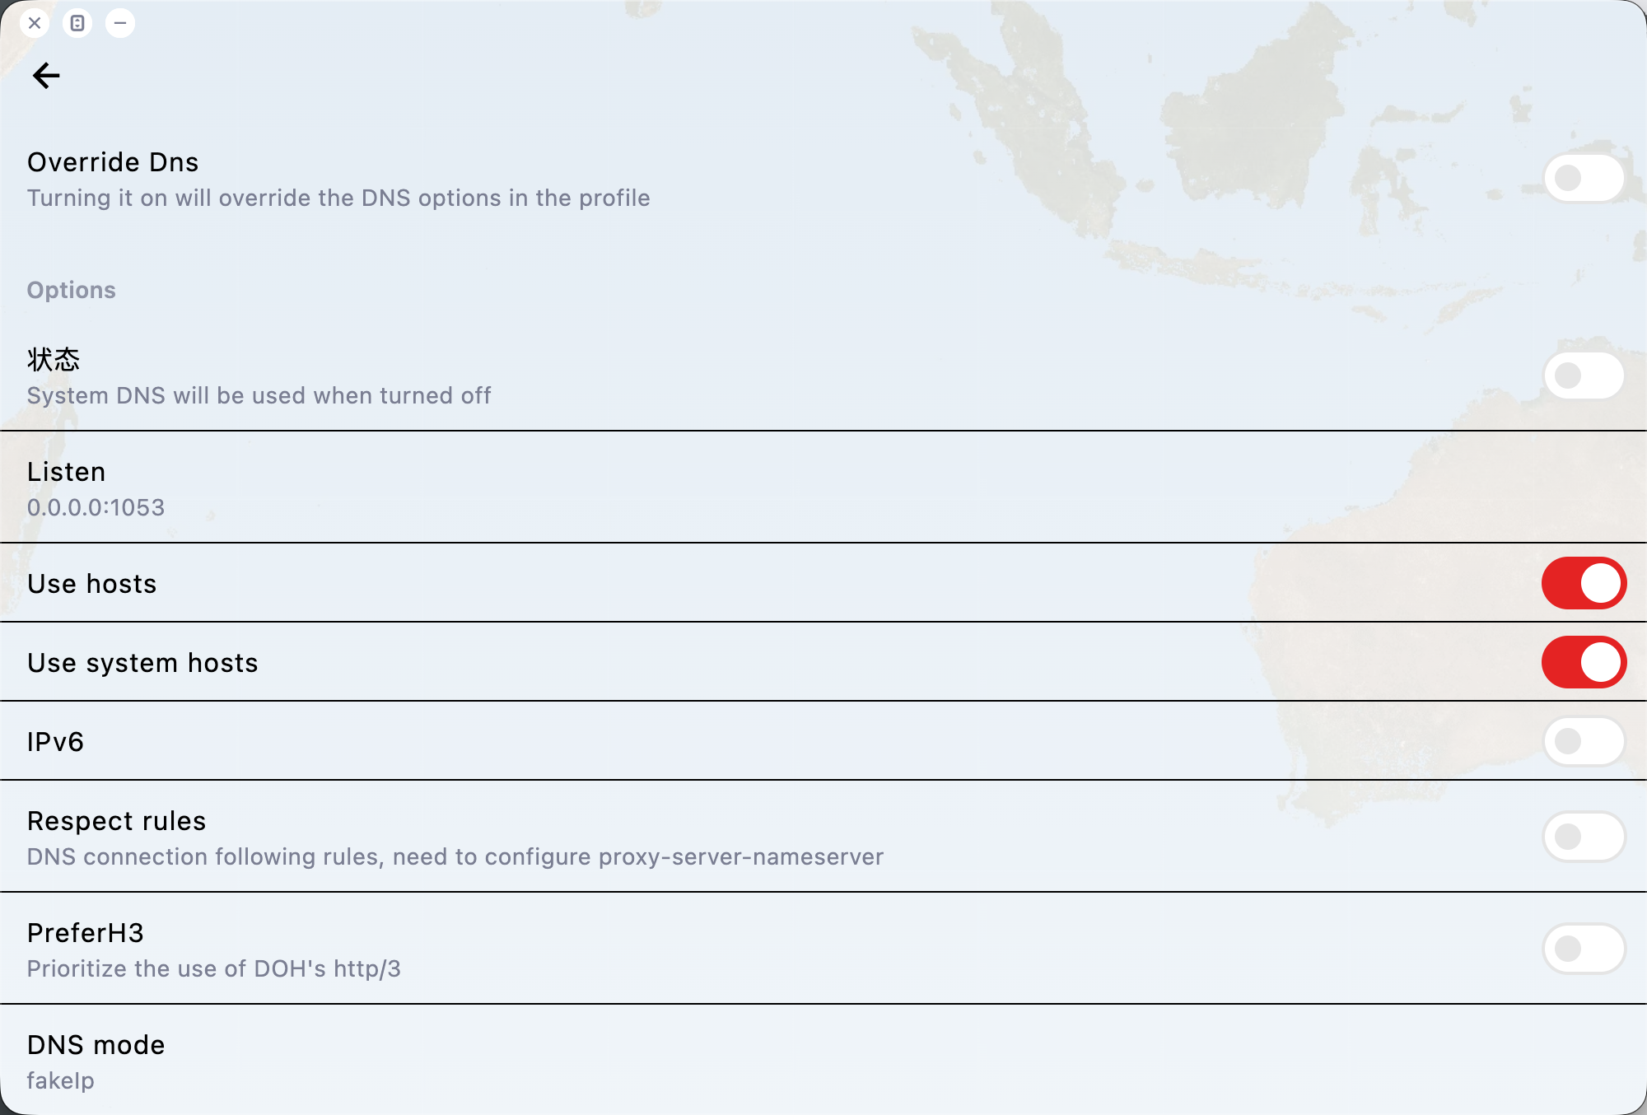Minimize the window with the dash button
1647x1115 pixels.
tap(120, 23)
